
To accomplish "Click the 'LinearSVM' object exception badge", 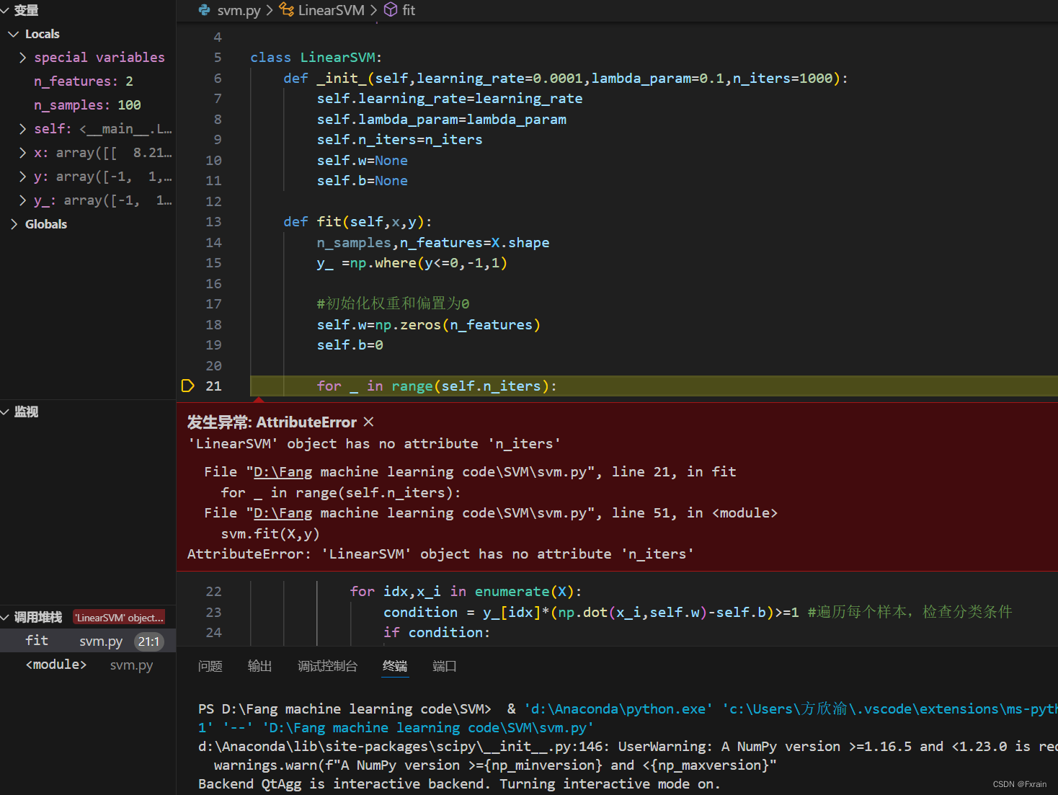I will [x=120, y=618].
